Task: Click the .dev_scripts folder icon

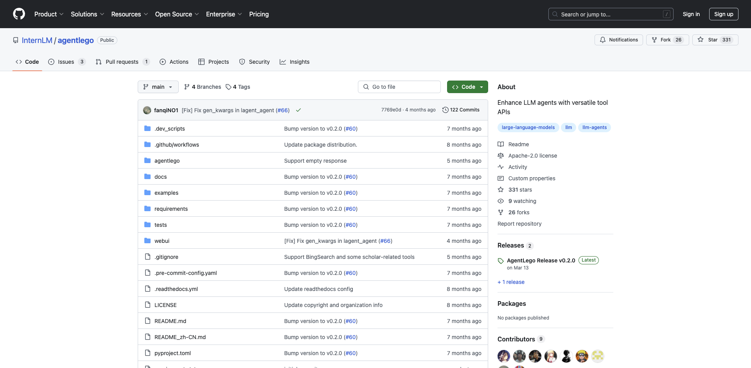Action: 147,128
